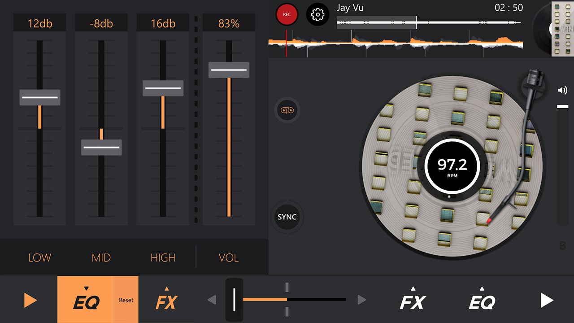Start recording with the REC button
This screenshot has width=574, height=323.
click(x=287, y=14)
